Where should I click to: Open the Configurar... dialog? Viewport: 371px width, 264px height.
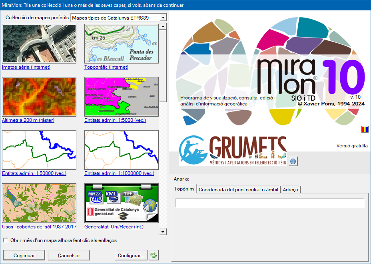[x=131, y=256]
